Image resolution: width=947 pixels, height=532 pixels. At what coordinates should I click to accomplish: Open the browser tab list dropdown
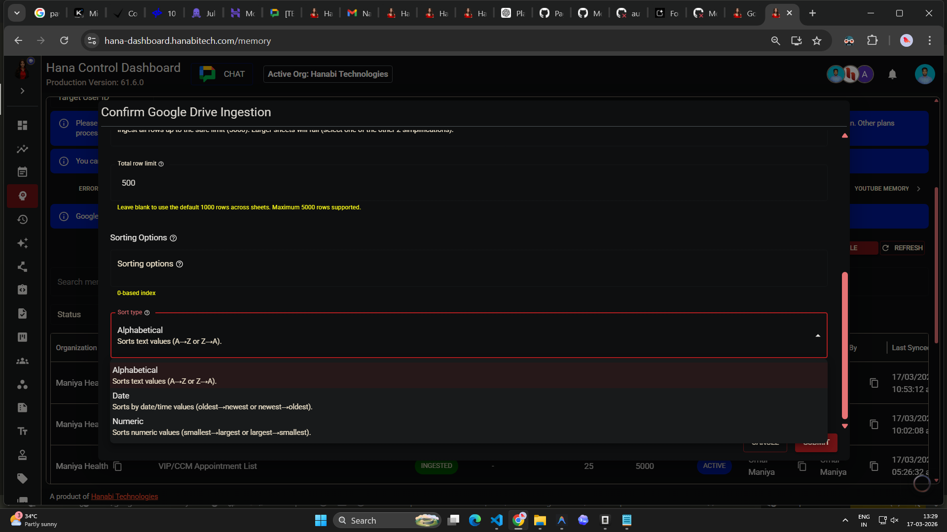click(x=17, y=13)
